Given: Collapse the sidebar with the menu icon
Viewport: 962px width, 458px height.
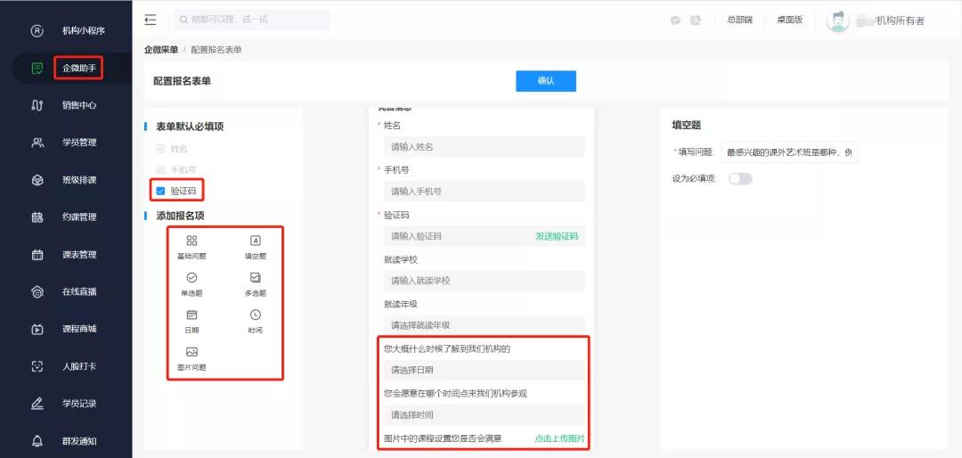Looking at the screenshot, I should tap(151, 20).
